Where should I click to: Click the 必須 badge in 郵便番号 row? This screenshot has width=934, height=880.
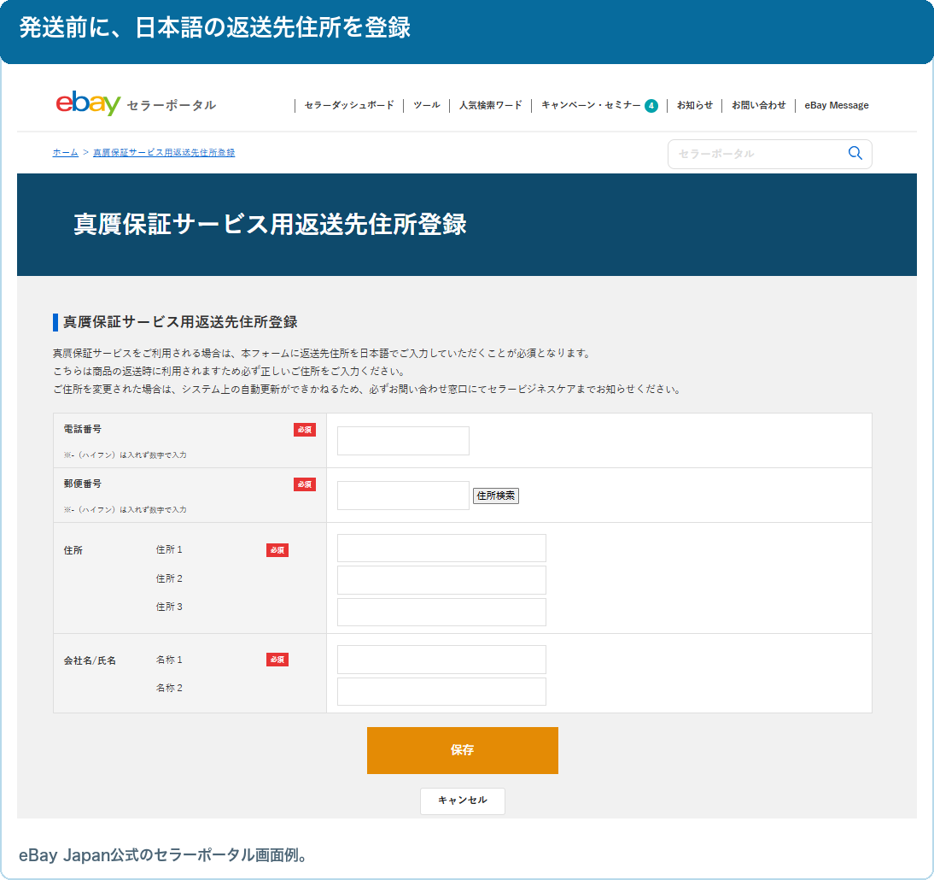coord(305,484)
